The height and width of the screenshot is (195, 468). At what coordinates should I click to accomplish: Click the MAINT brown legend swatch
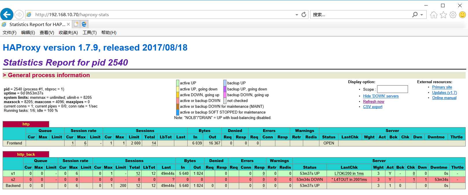(x=178, y=106)
